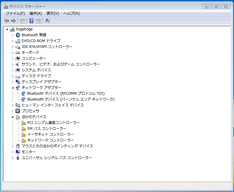The height and width of the screenshot is (192, 234).
Task: Click the モニター monitor icon
Action: [x=18, y=152]
